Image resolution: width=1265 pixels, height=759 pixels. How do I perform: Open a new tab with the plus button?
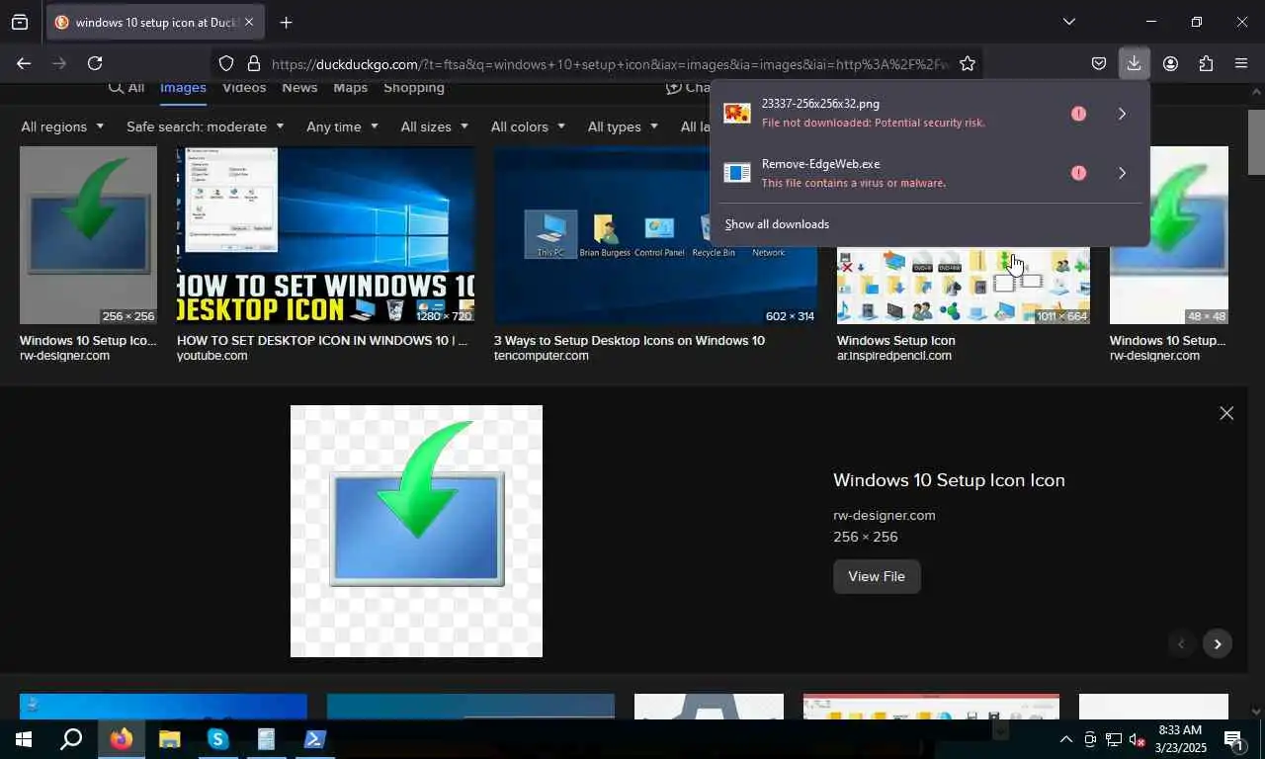tap(286, 22)
